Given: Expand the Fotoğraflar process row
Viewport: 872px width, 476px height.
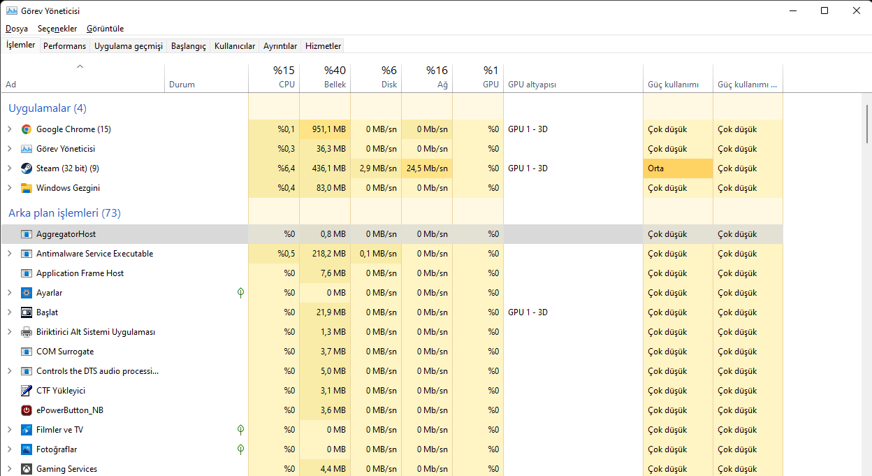Looking at the screenshot, I should [x=9, y=449].
